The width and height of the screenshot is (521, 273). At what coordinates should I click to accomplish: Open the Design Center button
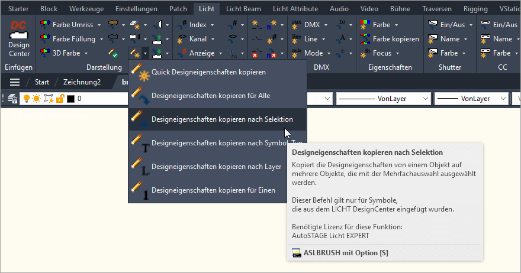click(x=19, y=39)
